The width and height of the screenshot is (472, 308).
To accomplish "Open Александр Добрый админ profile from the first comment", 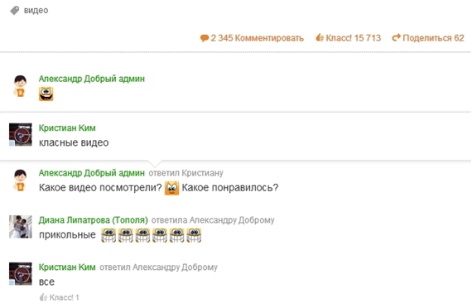I will pyautogui.click(x=92, y=79).
